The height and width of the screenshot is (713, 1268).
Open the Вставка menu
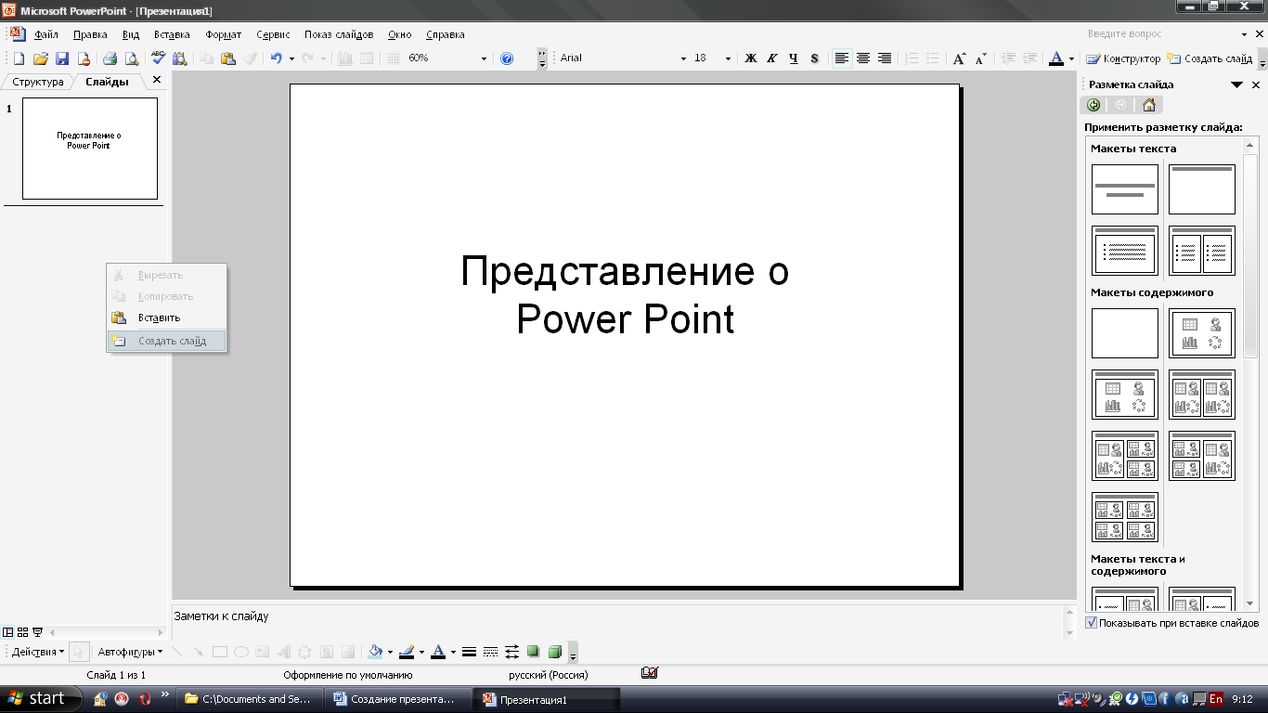172,34
